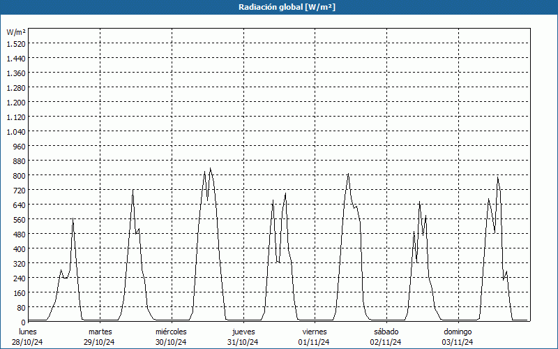The width and height of the screenshot is (558, 349).
Task: Select the '1.040' y-axis value
Action: point(16,132)
